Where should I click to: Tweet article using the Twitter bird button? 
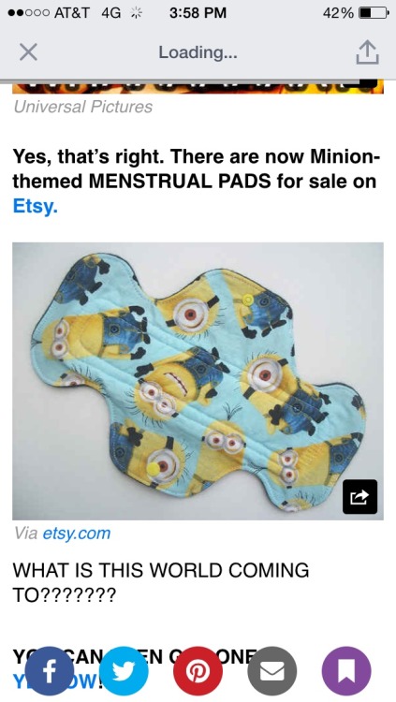(124, 671)
